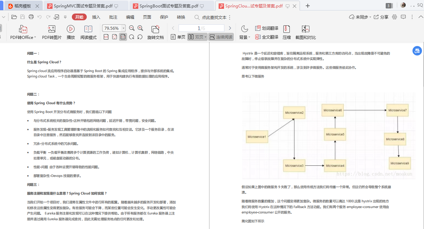Click the window count badge 3
Viewport: 424px width, 229px height.
(x=388, y=6)
